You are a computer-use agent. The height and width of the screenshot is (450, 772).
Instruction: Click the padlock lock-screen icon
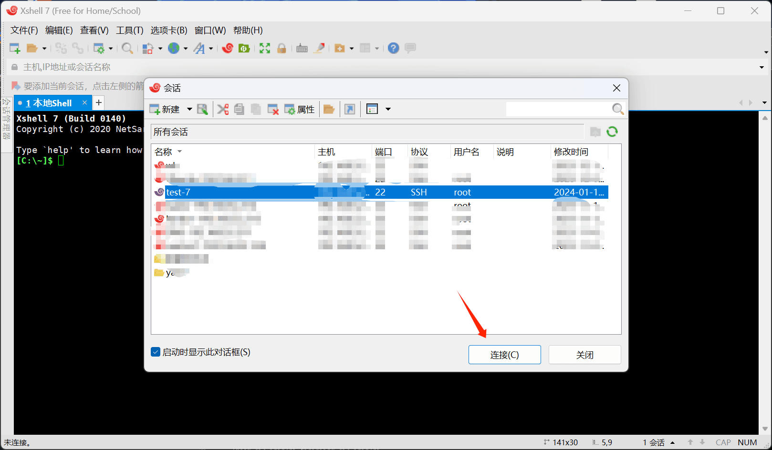pos(282,48)
